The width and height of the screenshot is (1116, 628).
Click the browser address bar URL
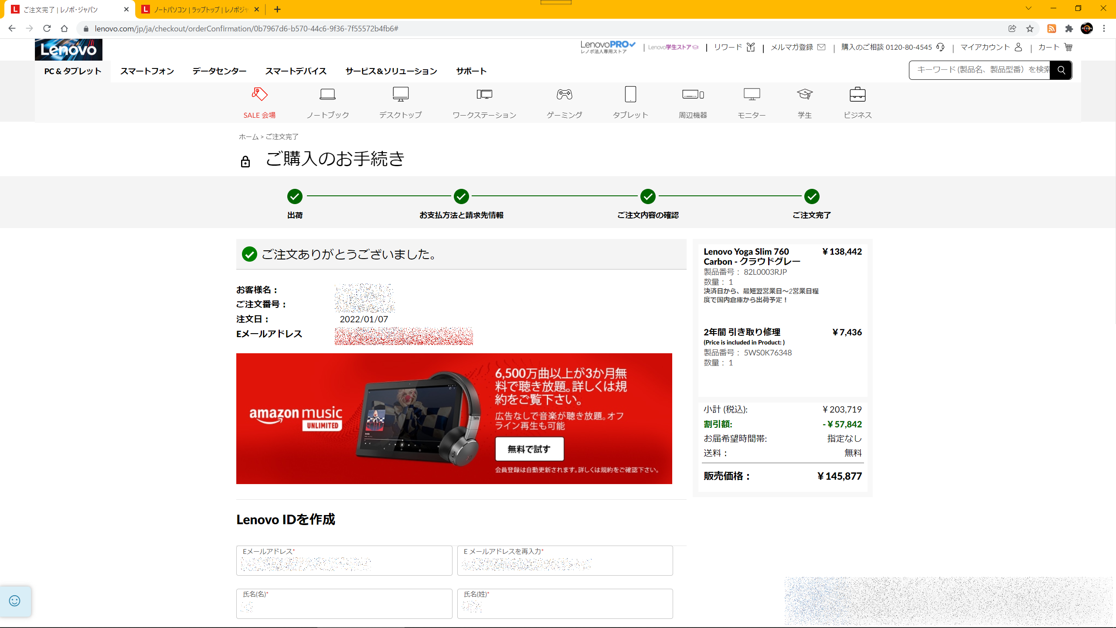[x=246, y=29]
